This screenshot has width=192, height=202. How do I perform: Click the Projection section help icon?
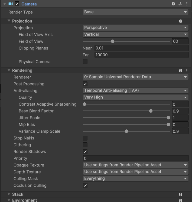tap(181, 21)
